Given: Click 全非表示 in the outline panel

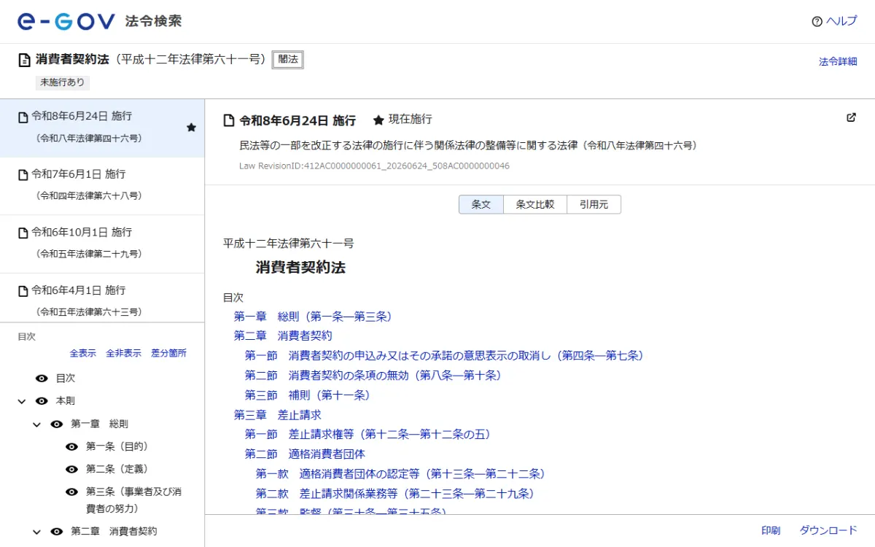Looking at the screenshot, I should [123, 353].
